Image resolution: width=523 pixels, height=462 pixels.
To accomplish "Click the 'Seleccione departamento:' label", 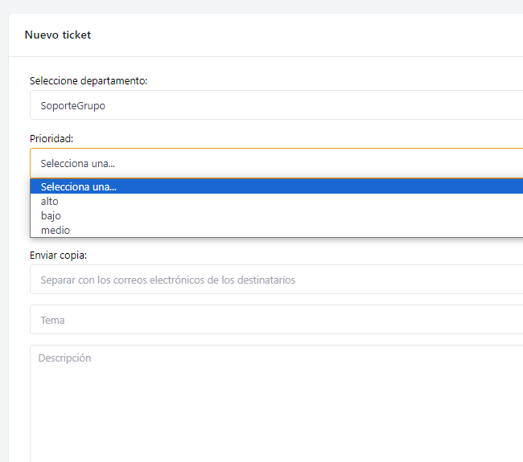I will [89, 80].
